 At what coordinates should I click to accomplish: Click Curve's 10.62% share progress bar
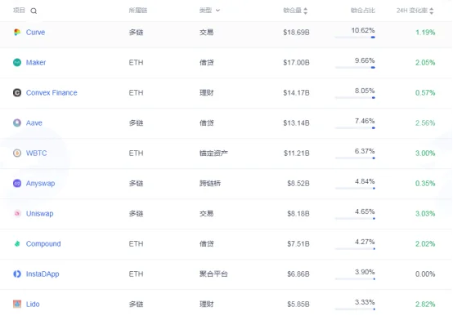pyautogui.click(x=355, y=38)
